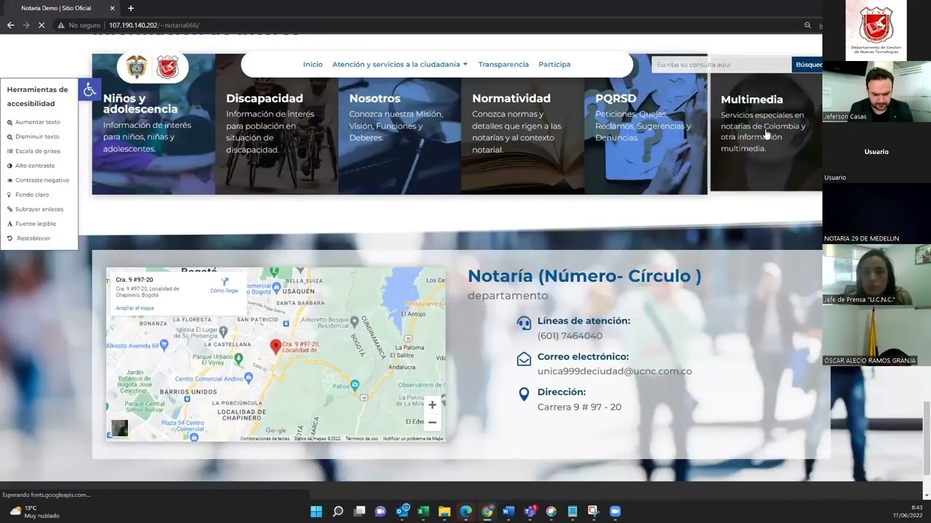Click the red notary shield logo in header
This screenshot has height=523, width=931.
coord(168,67)
